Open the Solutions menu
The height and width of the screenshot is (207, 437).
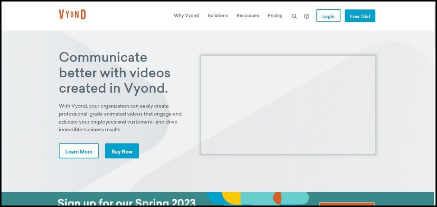(218, 16)
